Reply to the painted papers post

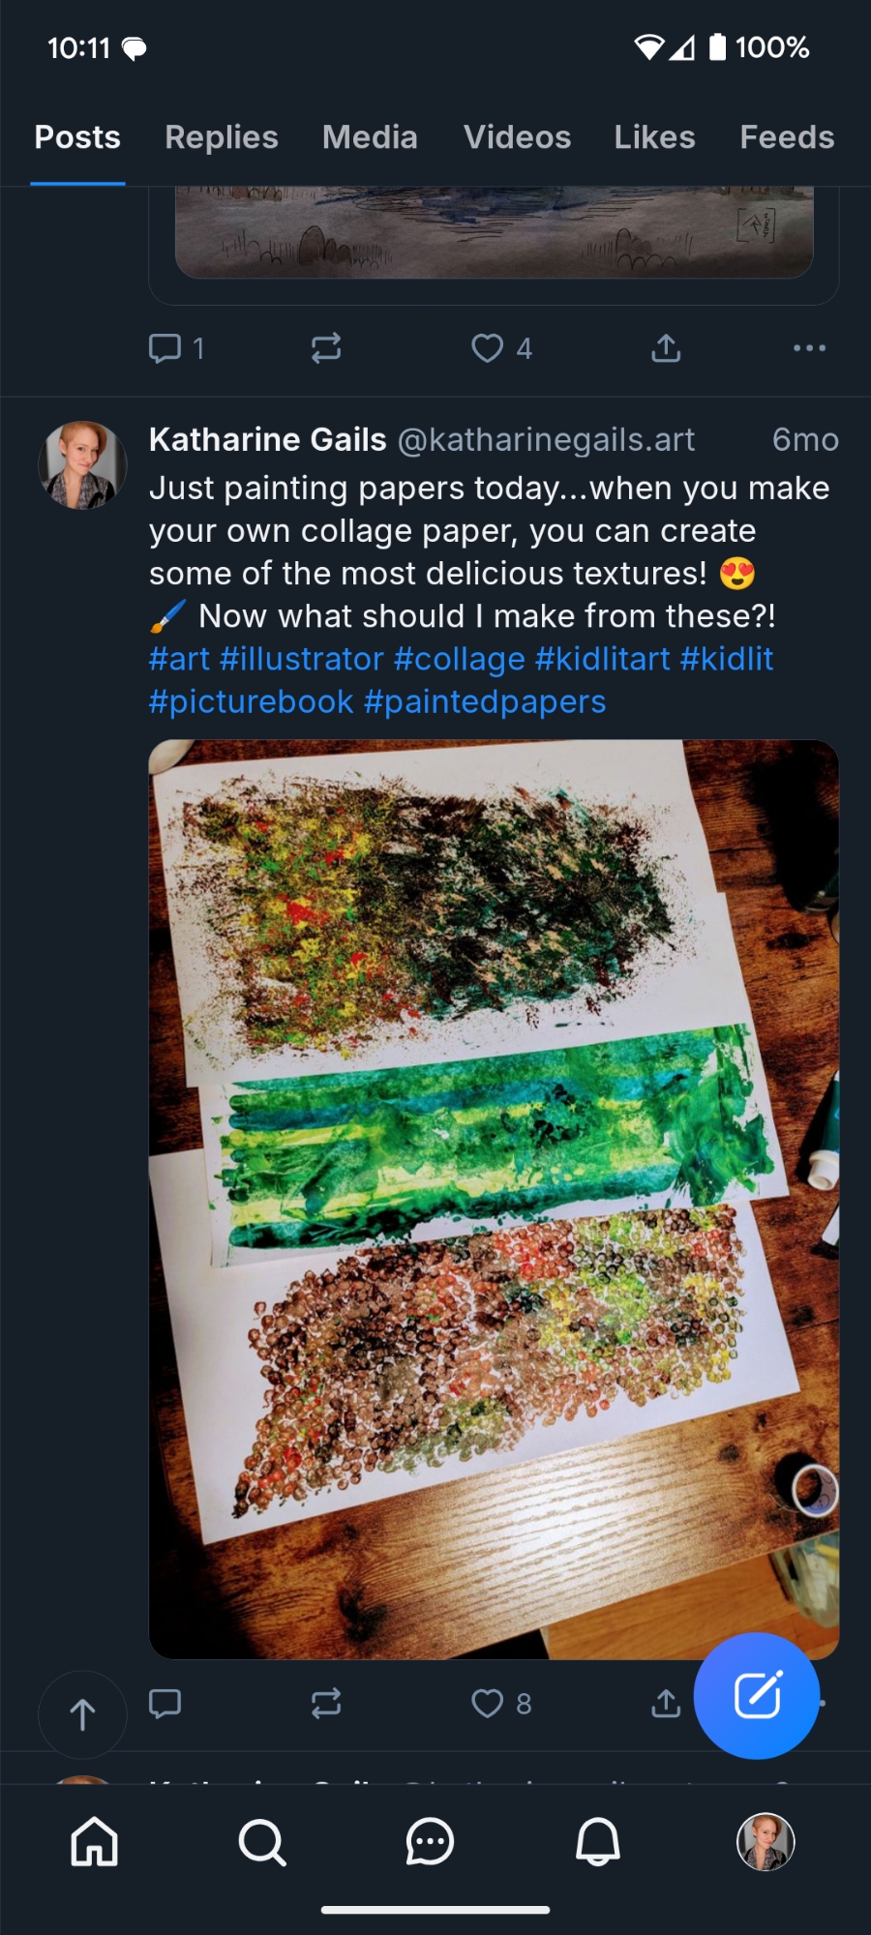(165, 1703)
